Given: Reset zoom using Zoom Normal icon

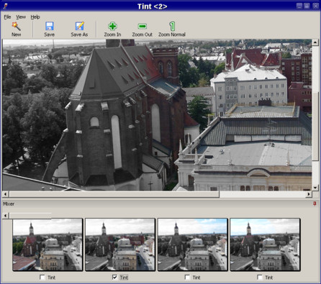Looking at the screenshot, I should point(172,26).
